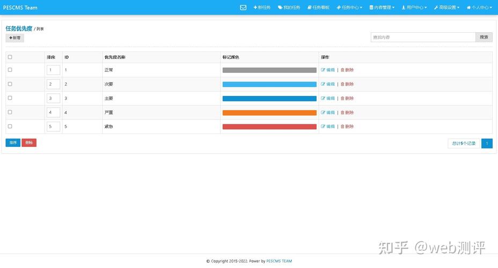Click the 排序 column header
The height and width of the screenshot is (268, 498).
pyautogui.click(x=51, y=57)
